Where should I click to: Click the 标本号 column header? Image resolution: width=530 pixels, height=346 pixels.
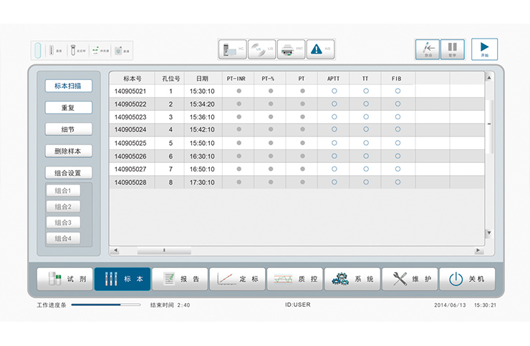pyautogui.click(x=132, y=79)
